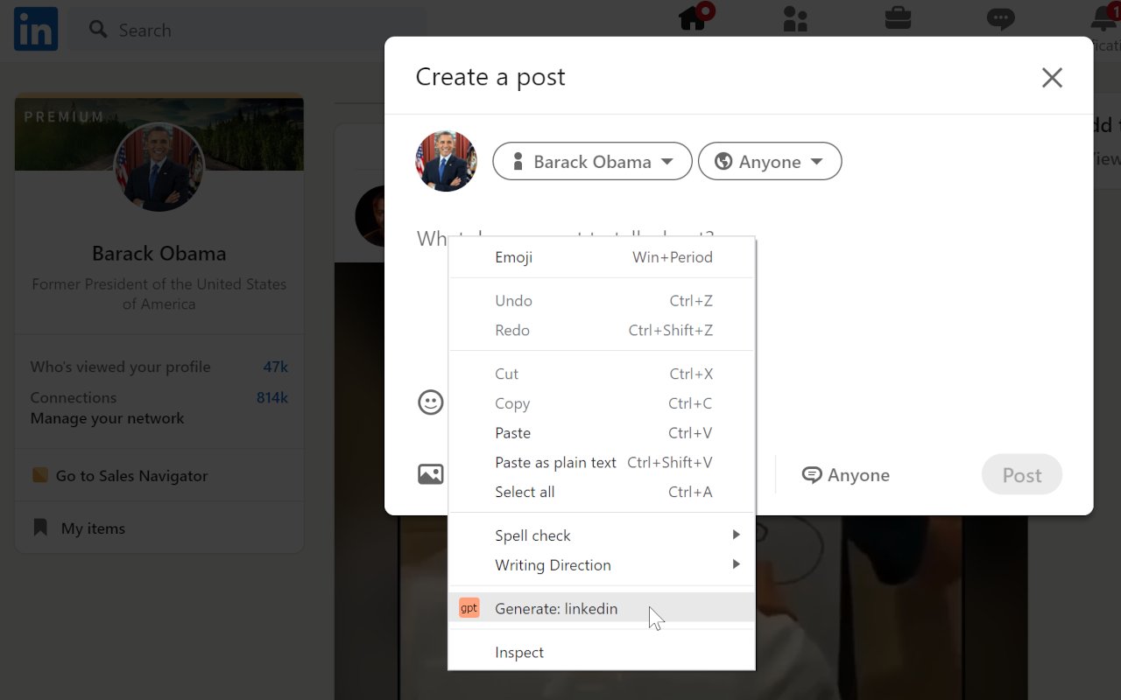Click the Post button
The width and height of the screenshot is (1121, 700).
[1021, 475]
